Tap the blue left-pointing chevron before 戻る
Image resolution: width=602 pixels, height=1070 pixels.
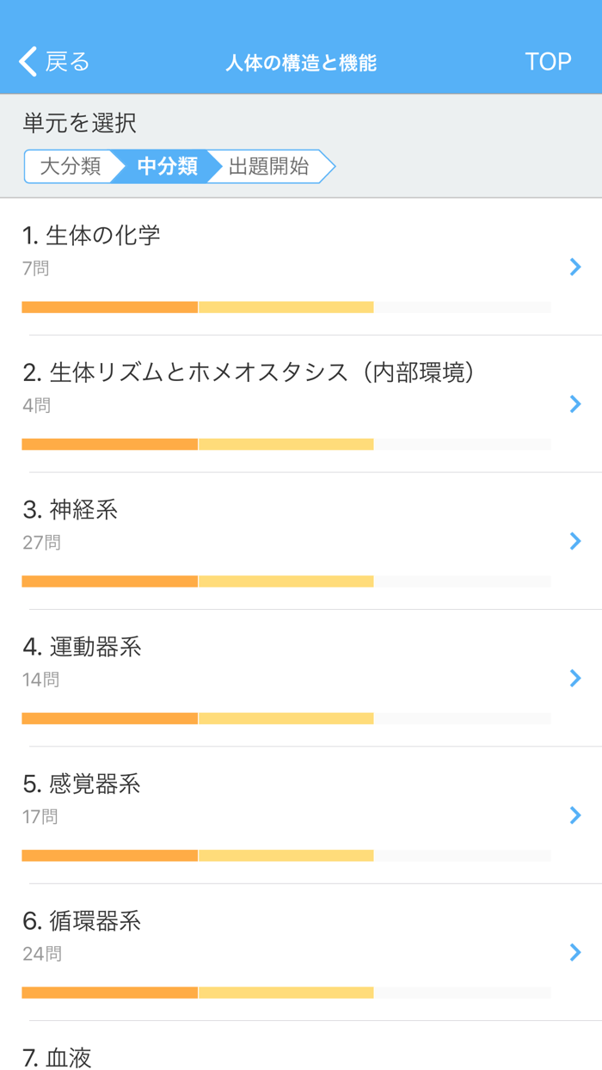tap(25, 61)
